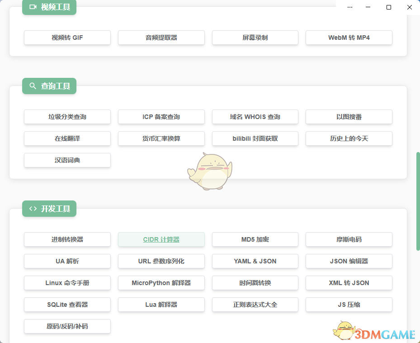This screenshot has width=420, height=343.
Task: Open bilibili 封面获取
Action: click(255, 138)
